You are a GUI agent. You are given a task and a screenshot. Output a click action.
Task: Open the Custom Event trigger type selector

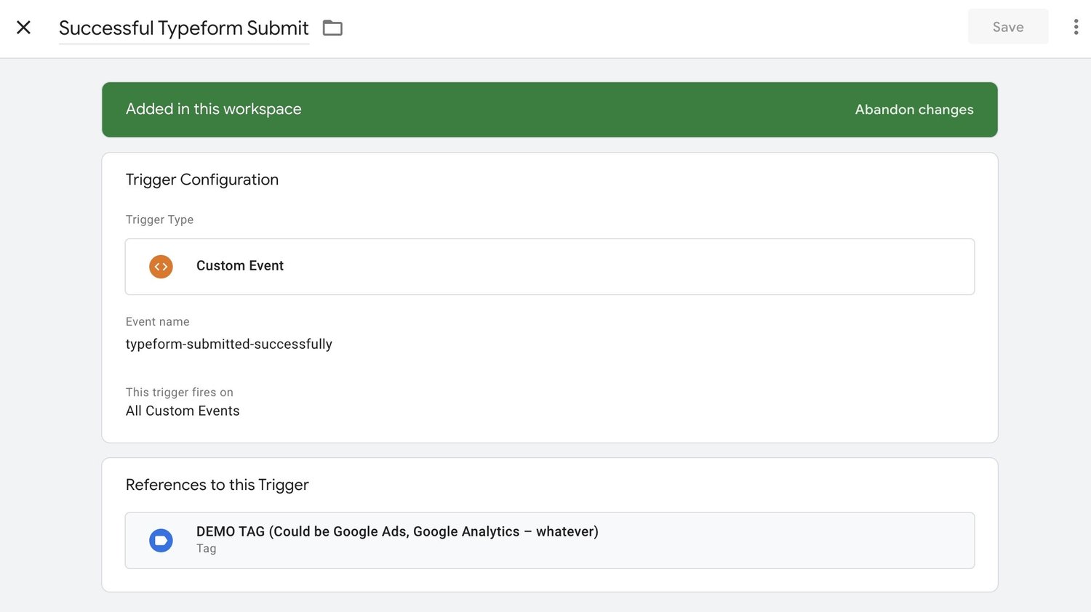tap(550, 267)
